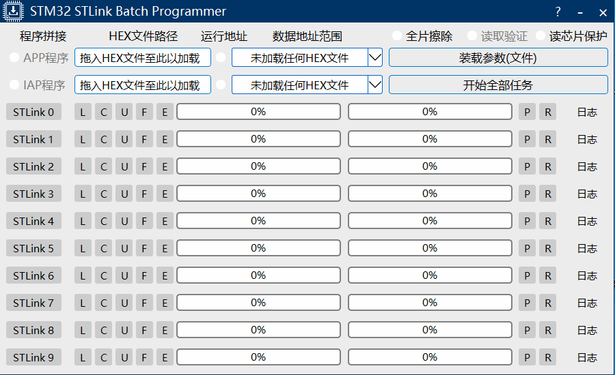Open the 日志 log for STLink 3
This screenshot has height=375, width=615.
[587, 194]
